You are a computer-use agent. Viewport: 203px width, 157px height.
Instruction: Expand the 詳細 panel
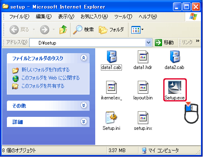[84, 121]
